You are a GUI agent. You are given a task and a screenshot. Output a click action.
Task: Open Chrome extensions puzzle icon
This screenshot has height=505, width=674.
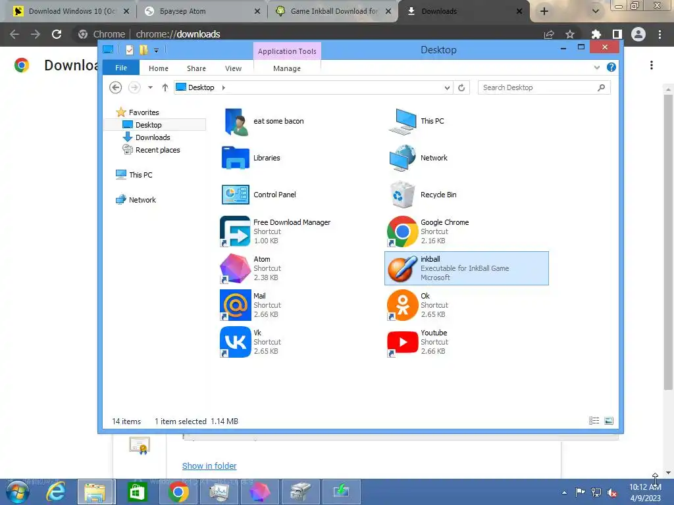click(596, 34)
